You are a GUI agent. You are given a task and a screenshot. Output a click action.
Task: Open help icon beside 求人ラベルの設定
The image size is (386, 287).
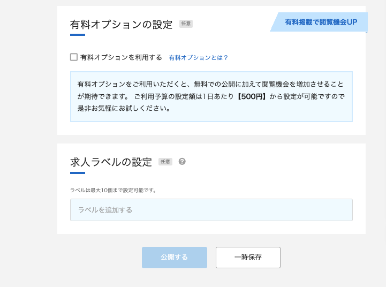[182, 161]
